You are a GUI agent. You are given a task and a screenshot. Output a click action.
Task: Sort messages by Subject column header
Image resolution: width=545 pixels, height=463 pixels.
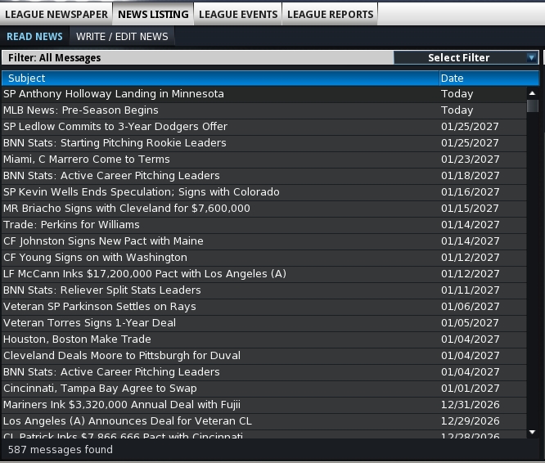pyautogui.click(x=219, y=79)
